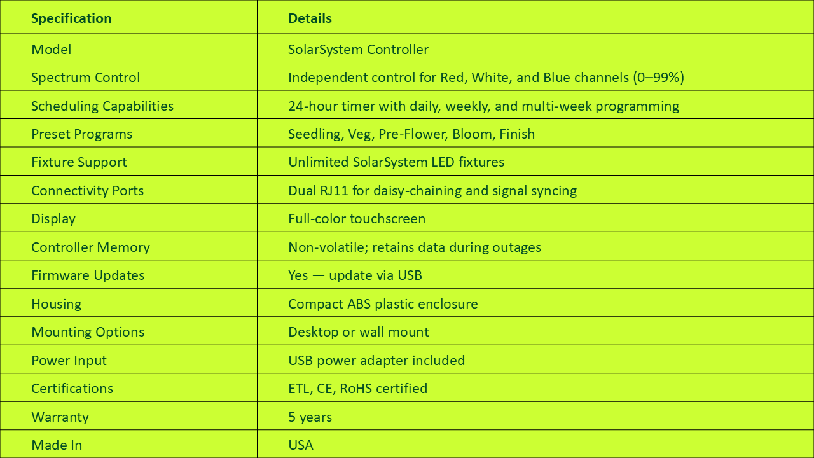
Task: Click the SolarSystem Controller cell
Action: (358, 50)
